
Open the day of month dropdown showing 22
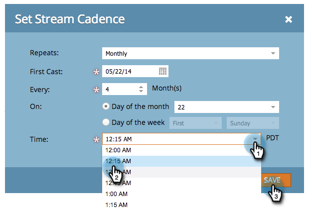point(273,107)
